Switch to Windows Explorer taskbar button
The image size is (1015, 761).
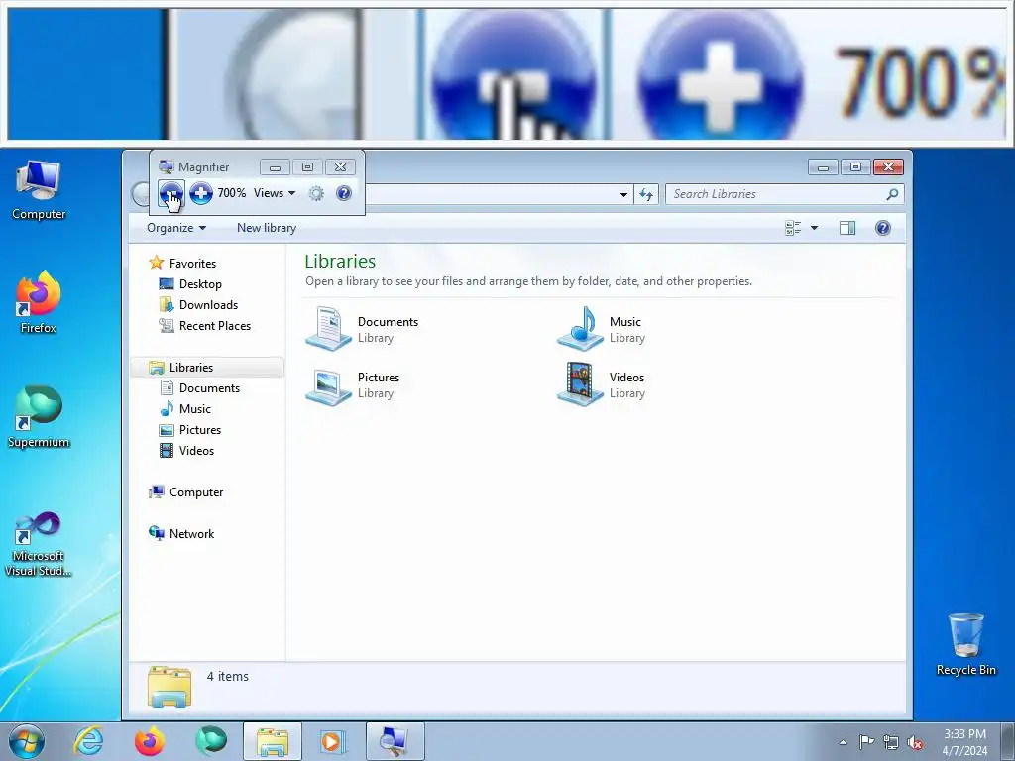point(273,741)
